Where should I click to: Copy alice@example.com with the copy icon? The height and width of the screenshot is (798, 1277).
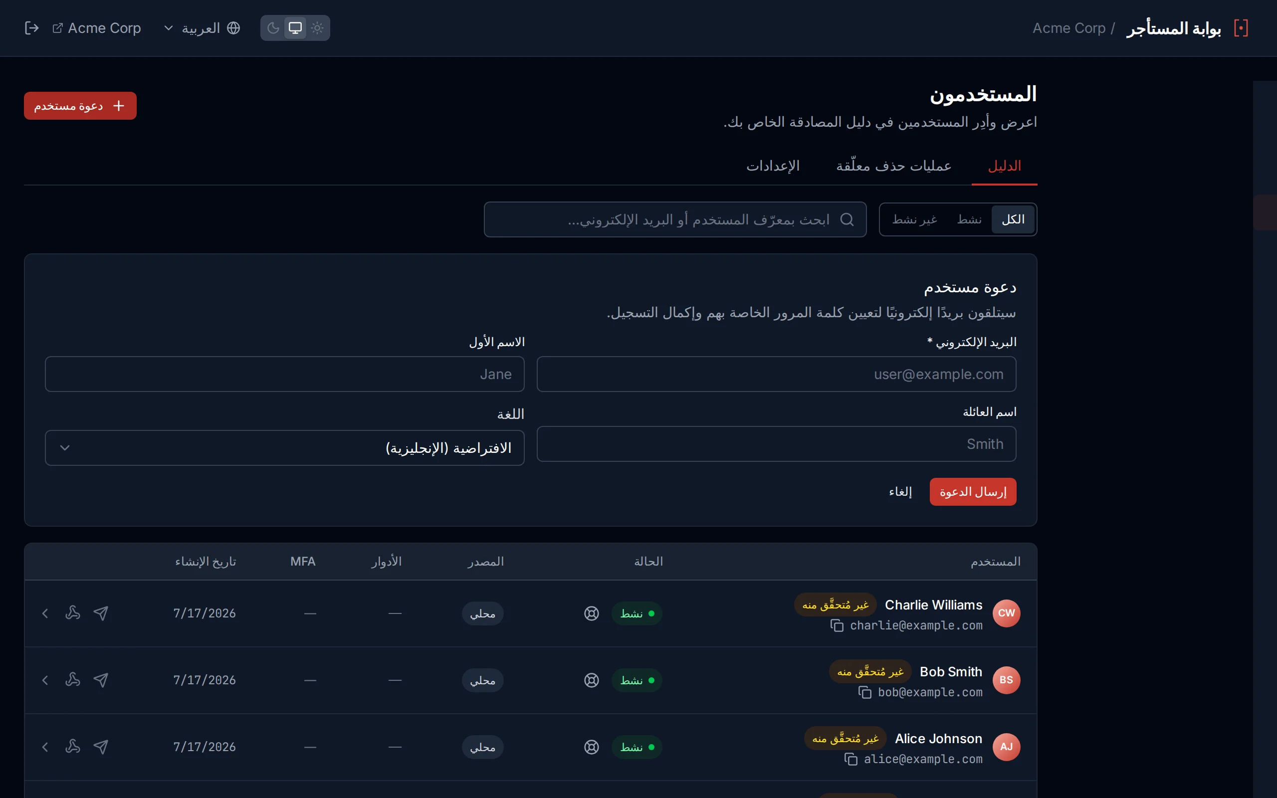pyautogui.click(x=851, y=760)
